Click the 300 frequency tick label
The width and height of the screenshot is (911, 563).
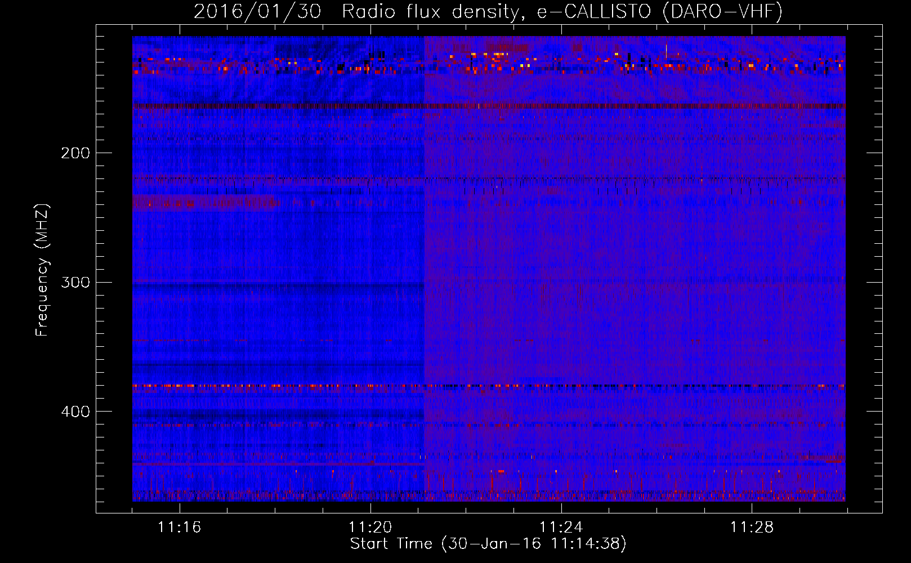click(75, 282)
